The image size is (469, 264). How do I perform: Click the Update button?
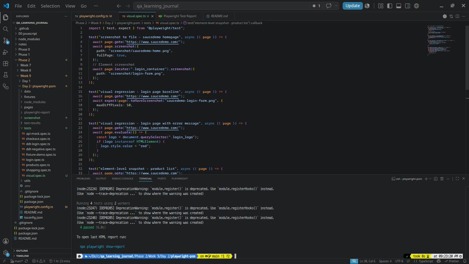tap(353, 6)
